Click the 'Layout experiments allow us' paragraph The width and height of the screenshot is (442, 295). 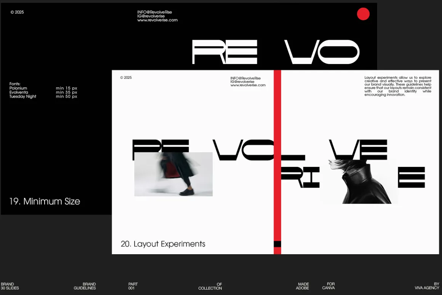tap(398, 86)
